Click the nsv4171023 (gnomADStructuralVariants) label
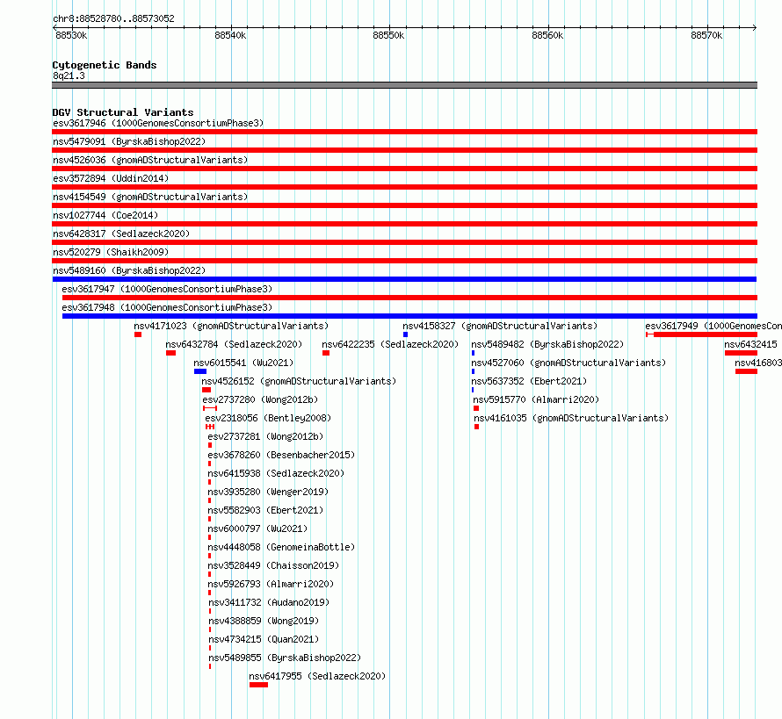Screen dimensions: 782x719 point(231,326)
